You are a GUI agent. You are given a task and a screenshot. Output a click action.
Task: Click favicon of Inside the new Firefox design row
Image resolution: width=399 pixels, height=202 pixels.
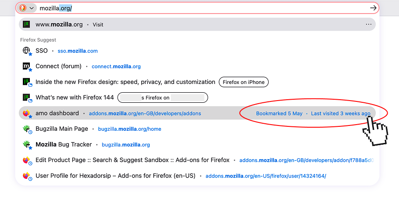tap(27, 82)
